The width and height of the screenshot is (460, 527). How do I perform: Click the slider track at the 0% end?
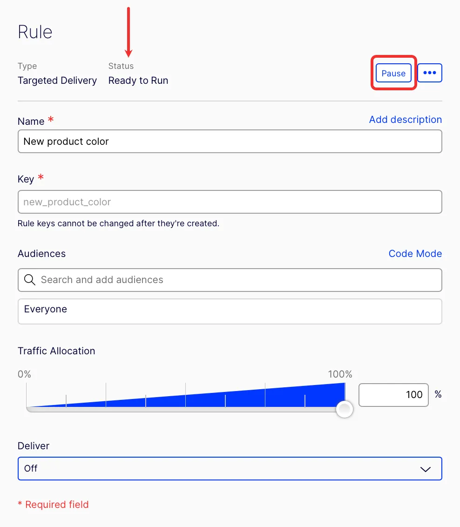(28, 409)
